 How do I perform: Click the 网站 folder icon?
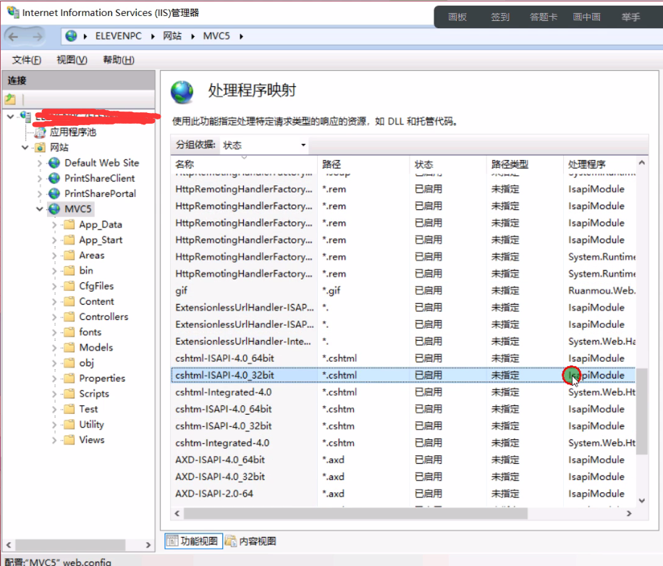click(40, 148)
